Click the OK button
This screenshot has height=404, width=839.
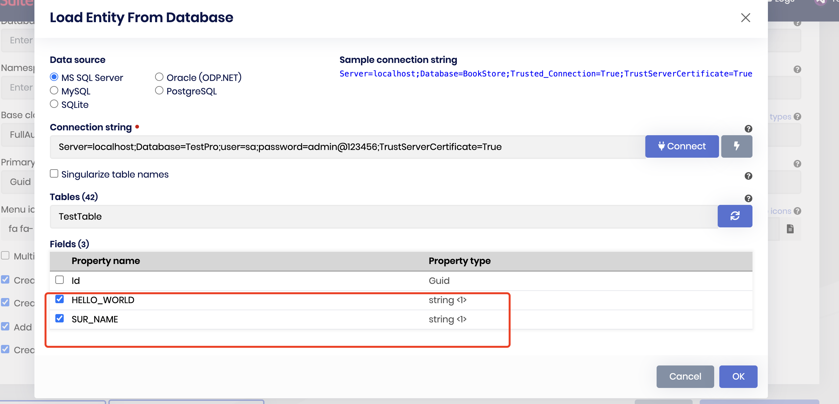coord(738,376)
